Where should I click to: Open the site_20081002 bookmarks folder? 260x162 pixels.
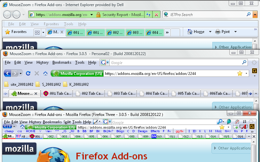[19, 84]
